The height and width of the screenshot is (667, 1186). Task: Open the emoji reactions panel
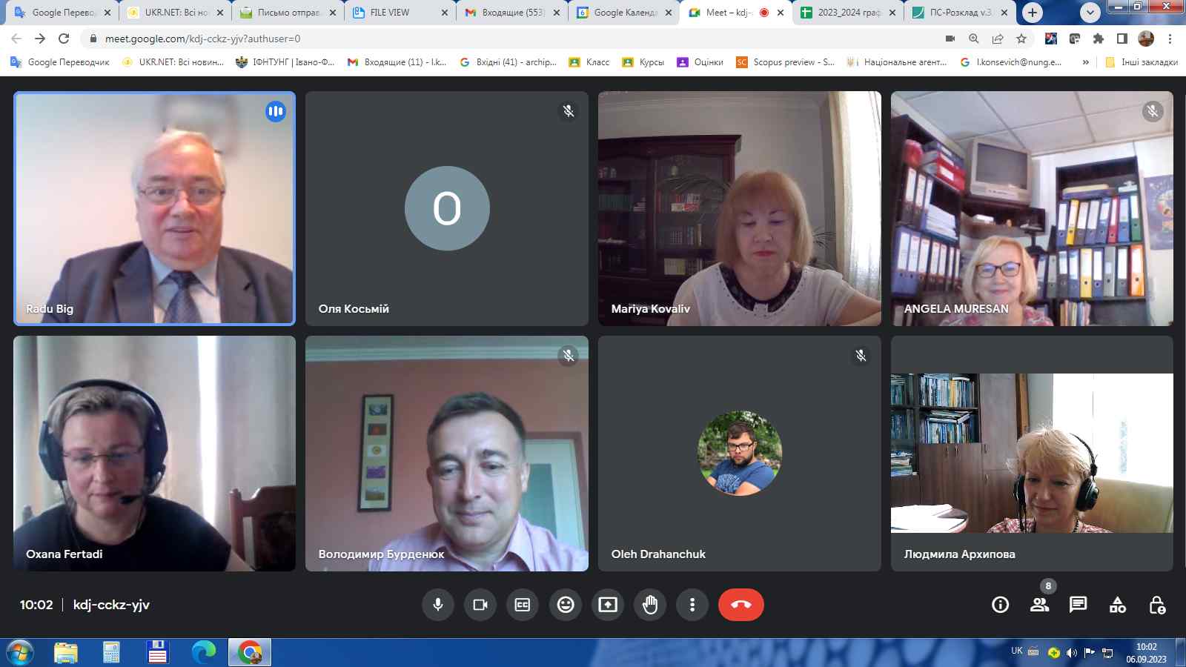point(566,605)
